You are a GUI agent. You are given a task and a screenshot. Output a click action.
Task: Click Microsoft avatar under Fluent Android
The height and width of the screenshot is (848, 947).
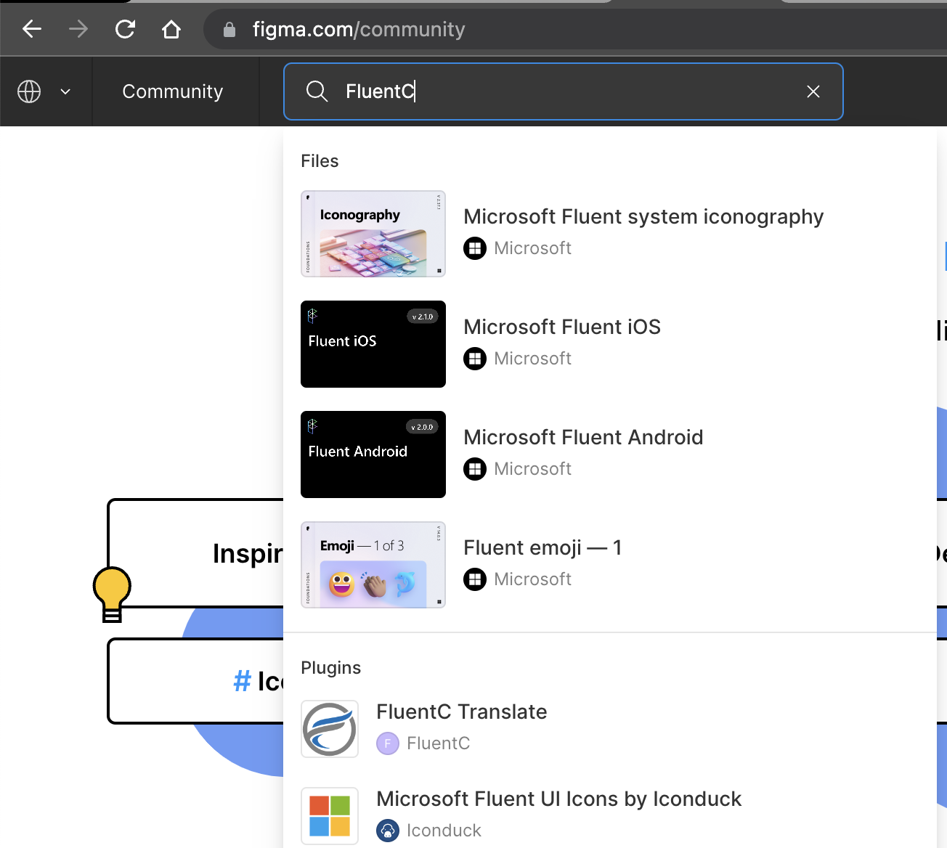pyautogui.click(x=475, y=469)
